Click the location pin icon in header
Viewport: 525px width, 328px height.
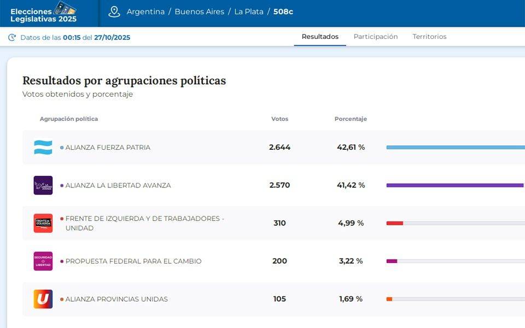114,12
